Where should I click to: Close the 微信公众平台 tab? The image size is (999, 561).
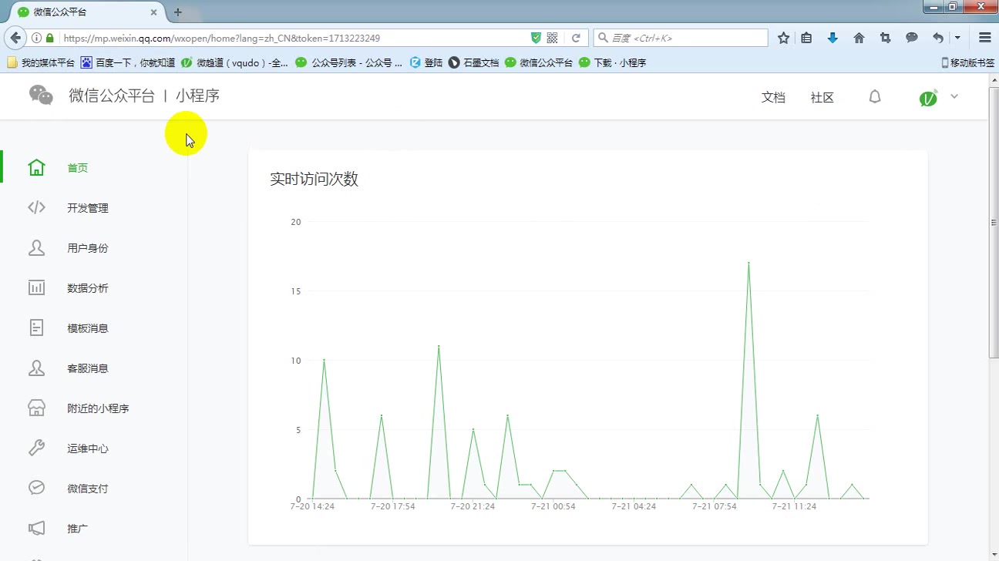[x=154, y=12]
